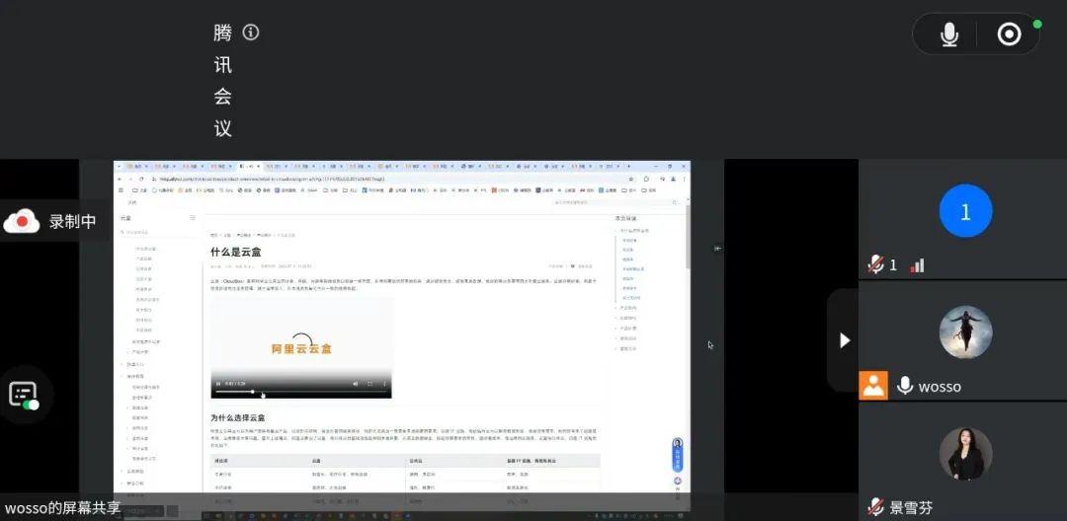This screenshot has width=1067, height=521.
Task: Open the meeting info icon beside 腾讯会议
Action: [251, 33]
